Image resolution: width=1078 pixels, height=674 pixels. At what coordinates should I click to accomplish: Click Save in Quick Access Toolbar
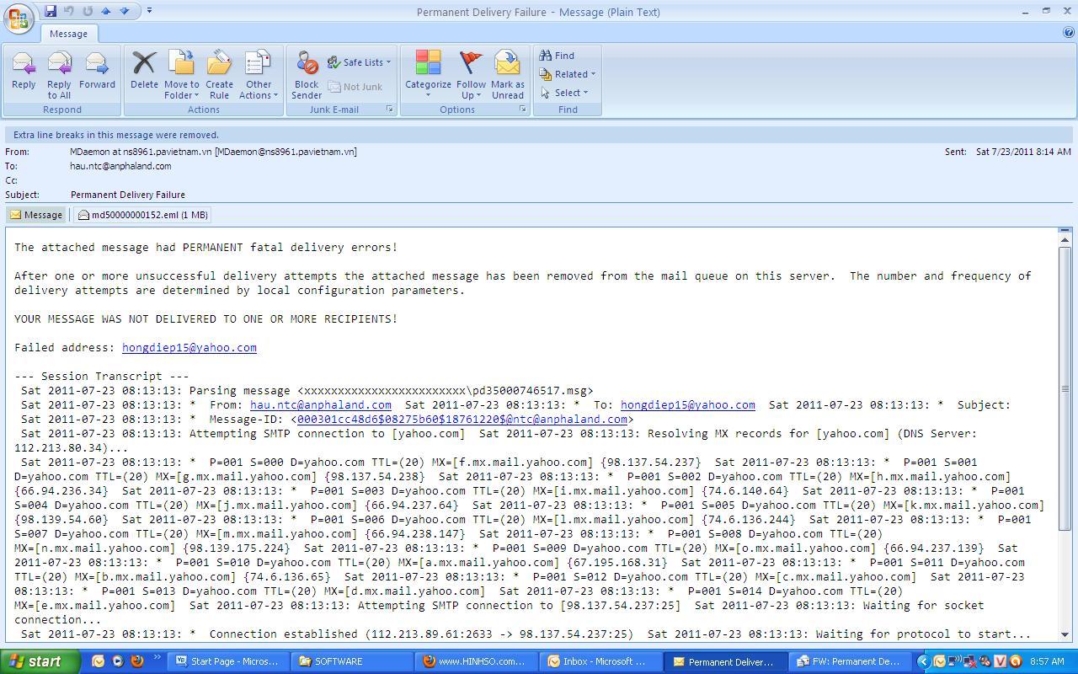coord(51,11)
